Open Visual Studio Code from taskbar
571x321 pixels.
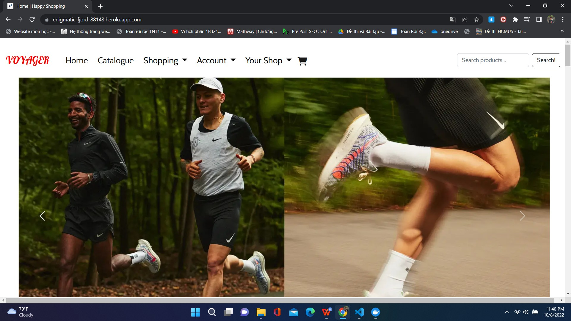tap(359, 312)
